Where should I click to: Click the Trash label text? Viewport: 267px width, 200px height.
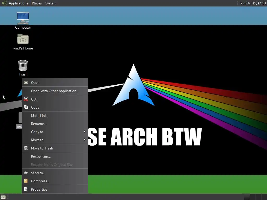pyautogui.click(x=23, y=74)
